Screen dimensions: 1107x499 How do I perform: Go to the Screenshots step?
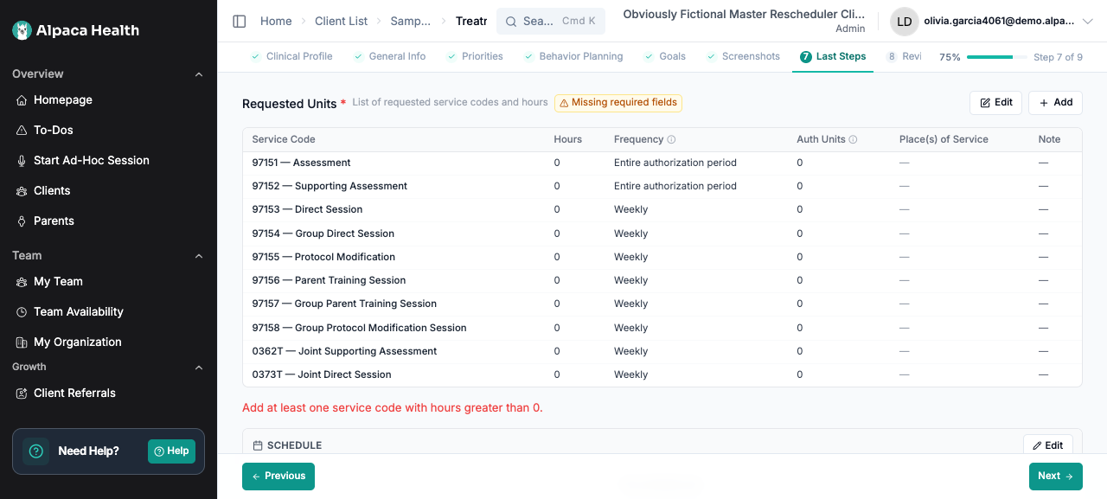point(743,56)
